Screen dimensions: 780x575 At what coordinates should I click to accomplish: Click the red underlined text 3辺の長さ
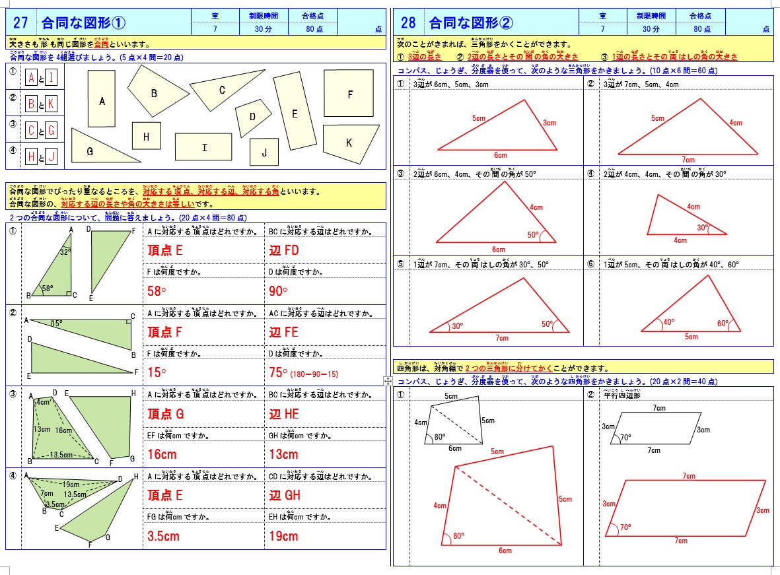pos(424,56)
